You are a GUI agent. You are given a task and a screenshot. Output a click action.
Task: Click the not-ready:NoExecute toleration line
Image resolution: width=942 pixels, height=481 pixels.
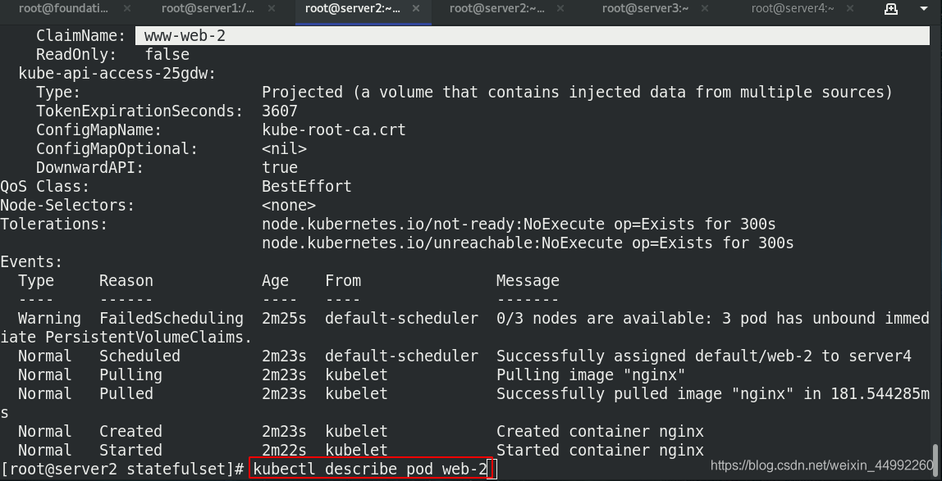(519, 225)
